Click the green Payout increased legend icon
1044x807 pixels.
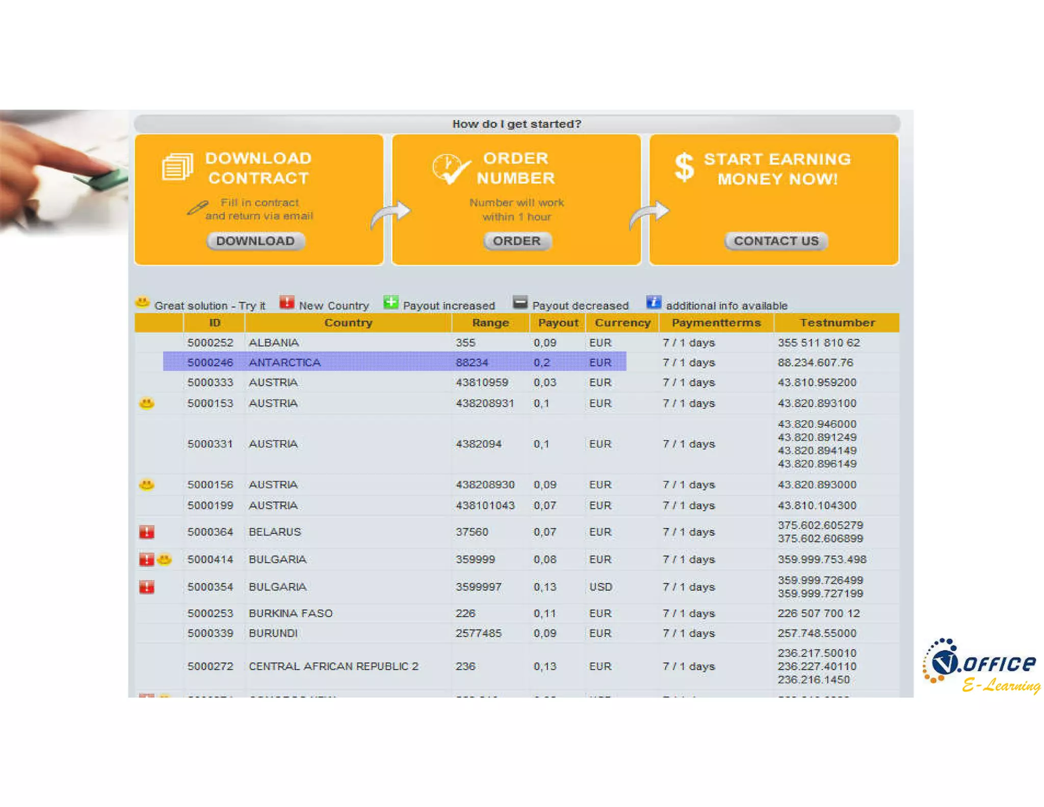[390, 302]
